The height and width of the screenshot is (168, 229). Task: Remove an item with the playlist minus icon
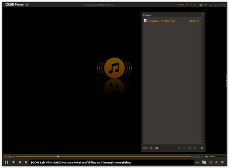pos(184,148)
